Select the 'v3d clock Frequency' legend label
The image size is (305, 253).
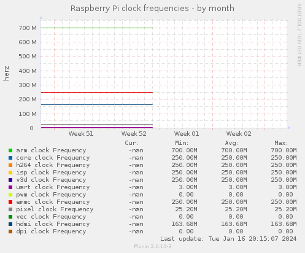coord(51,180)
